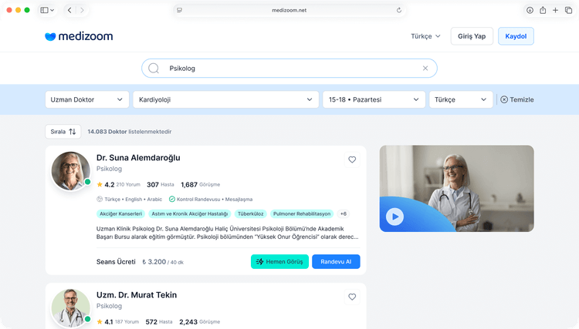
Task: Open the Uzman Doktor dropdown
Action: pos(87,99)
